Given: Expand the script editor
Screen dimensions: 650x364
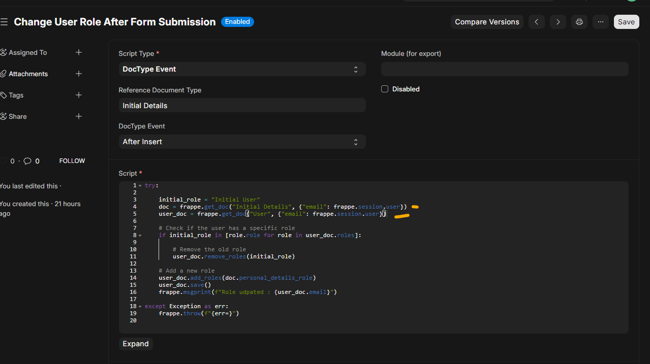Looking at the screenshot, I should pos(135,344).
